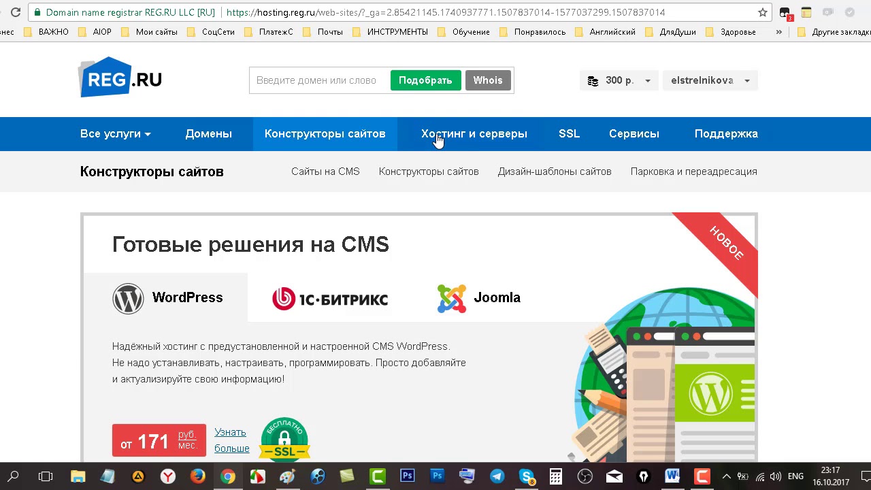The image size is (871, 490).
Task: Open the СоцСети bookmarks folder
Action: click(211, 32)
